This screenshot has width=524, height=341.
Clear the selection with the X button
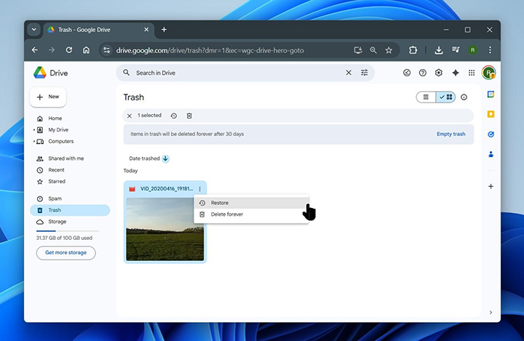[130, 116]
